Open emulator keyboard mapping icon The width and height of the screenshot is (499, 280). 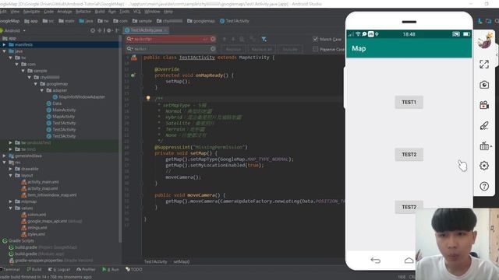484,146
